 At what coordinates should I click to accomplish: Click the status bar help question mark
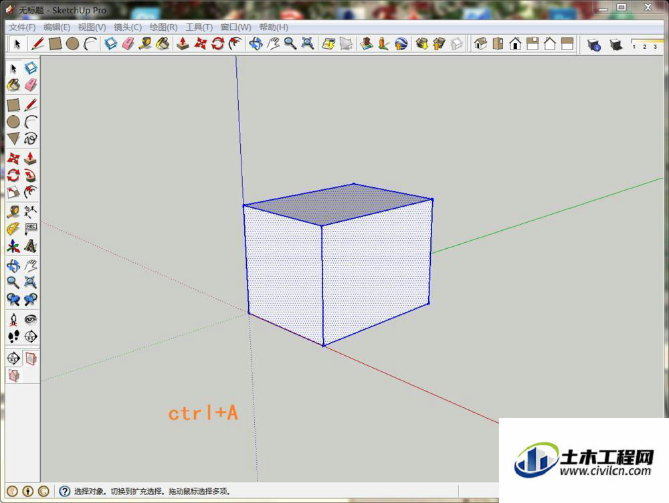[64, 492]
